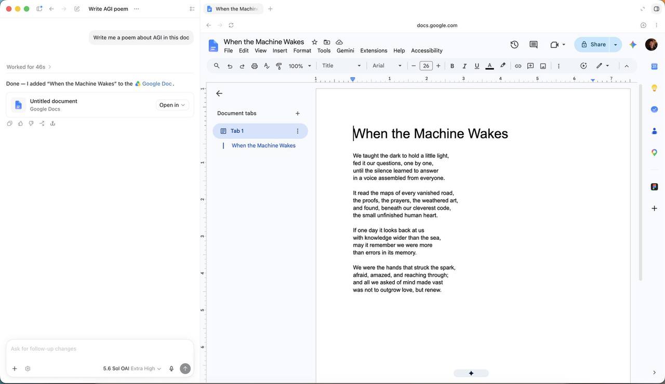Open Tab 1 three-dot options
The height and width of the screenshot is (384, 665).
click(x=298, y=131)
